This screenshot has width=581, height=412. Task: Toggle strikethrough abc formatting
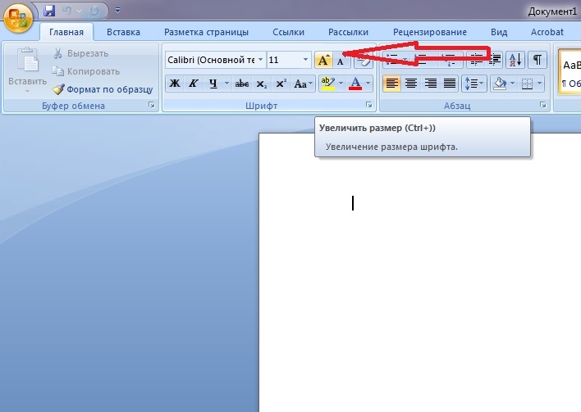tap(242, 84)
